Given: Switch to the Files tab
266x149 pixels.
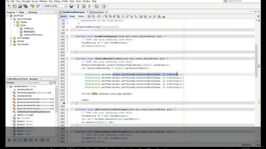Looking at the screenshot, I should 22,12.
